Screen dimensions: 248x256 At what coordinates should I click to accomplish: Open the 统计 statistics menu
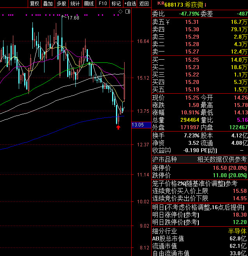(75, 4)
